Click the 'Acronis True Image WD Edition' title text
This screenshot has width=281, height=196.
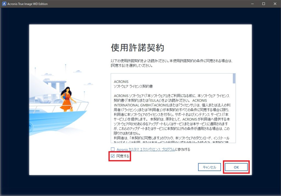[x=27, y=4]
